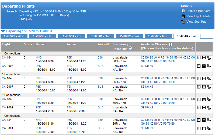The height and width of the screenshot is (137, 215).
Task: Select the 15/08/04 - Tue tab
Action: pos(187,36)
